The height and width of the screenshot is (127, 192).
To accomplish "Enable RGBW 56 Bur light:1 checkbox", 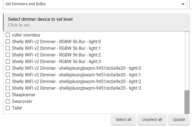I will 8,48.
